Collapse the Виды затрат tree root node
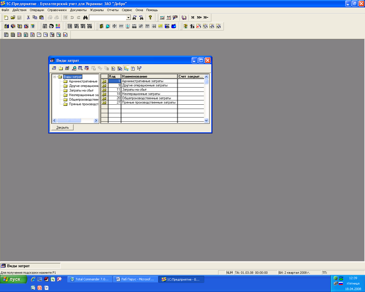This screenshot has height=292, width=365. [x=54, y=77]
